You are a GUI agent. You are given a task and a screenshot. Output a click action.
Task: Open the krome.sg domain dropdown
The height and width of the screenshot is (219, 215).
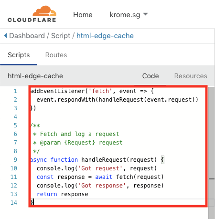click(x=129, y=15)
